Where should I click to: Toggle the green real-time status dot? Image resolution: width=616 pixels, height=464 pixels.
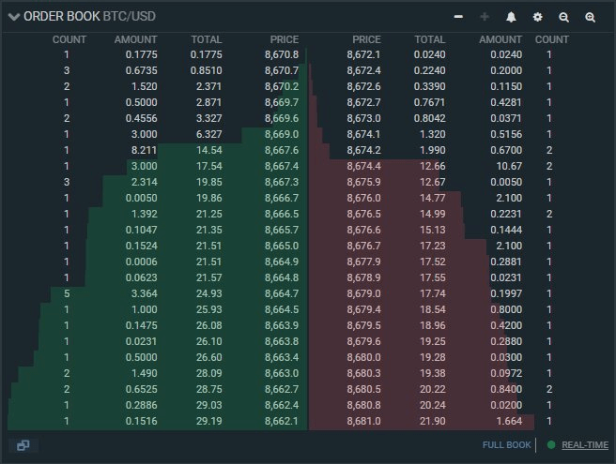[x=551, y=445]
